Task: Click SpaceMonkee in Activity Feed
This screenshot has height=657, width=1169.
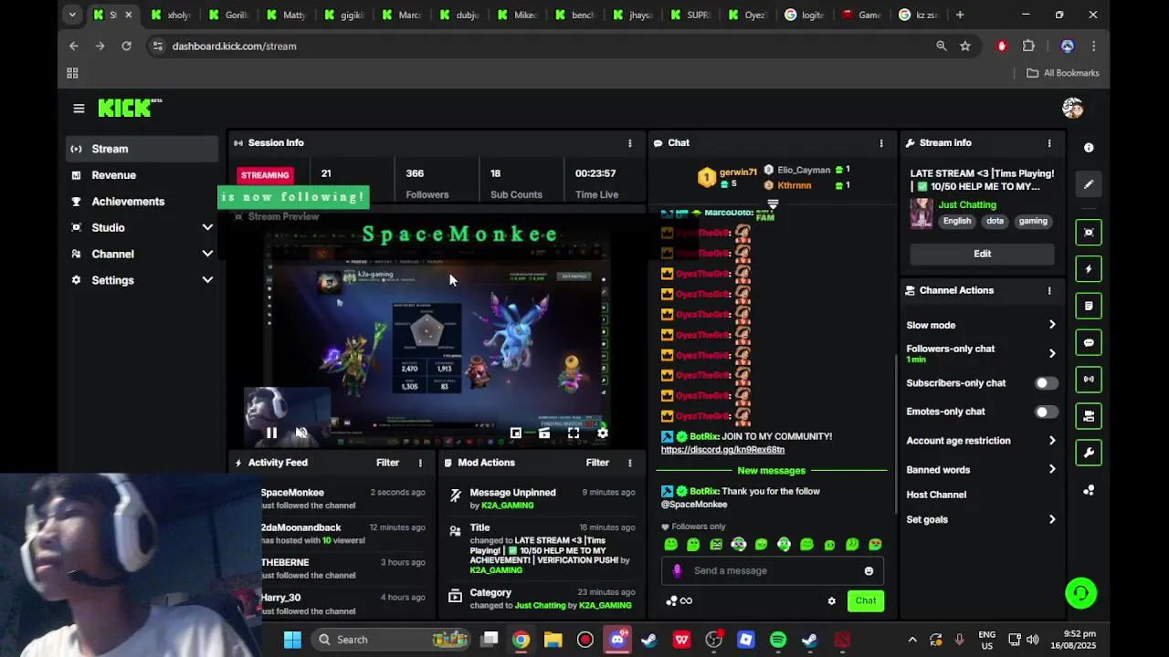Action: pyautogui.click(x=292, y=493)
